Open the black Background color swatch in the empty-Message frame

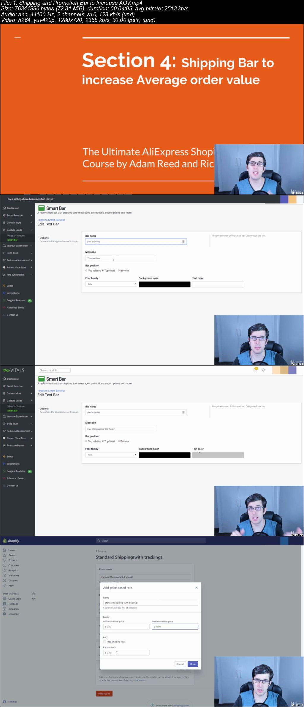click(164, 284)
